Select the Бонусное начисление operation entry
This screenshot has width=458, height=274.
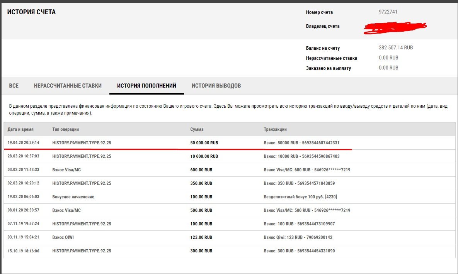pos(73,197)
